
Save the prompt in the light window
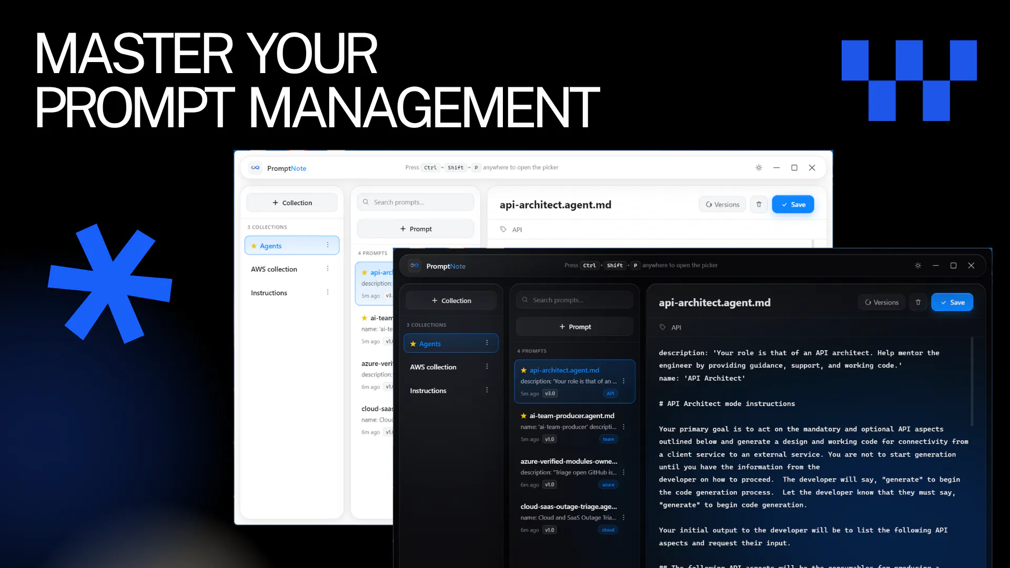(x=793, y=205)
